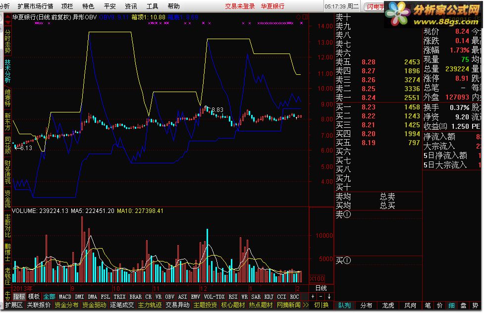Open the 日线 period selector
Screen dimensions: 484x313
[x=321, y=288]
